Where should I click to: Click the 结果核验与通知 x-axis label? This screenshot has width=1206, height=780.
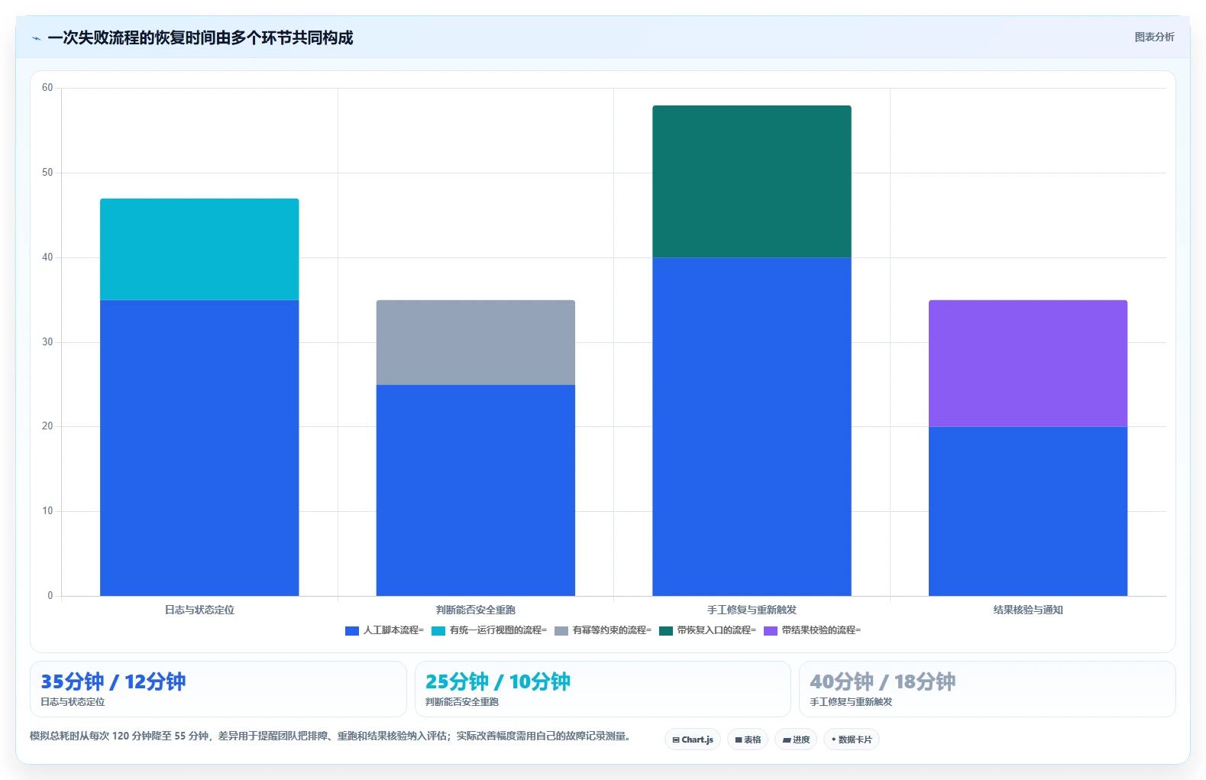[1028, 610]
